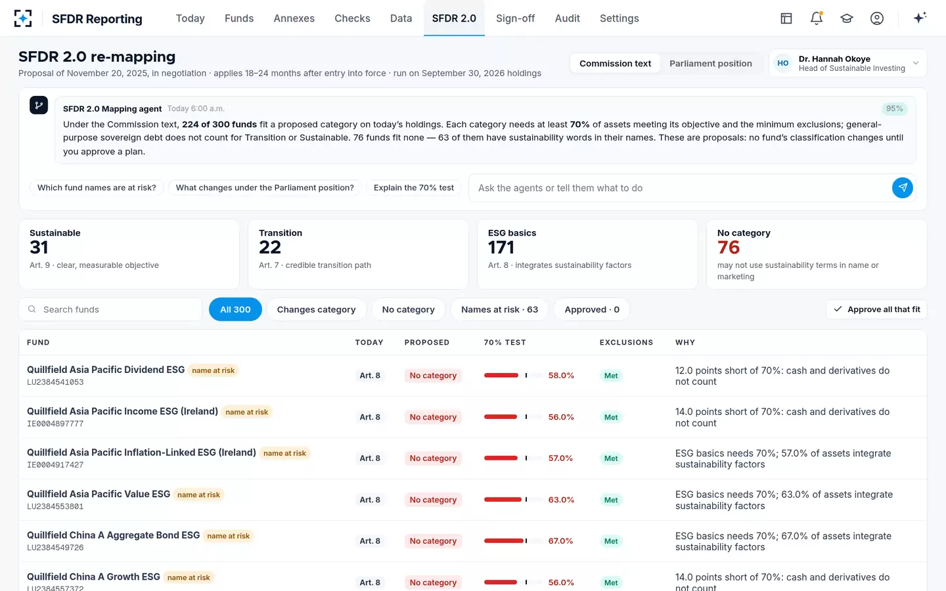
Task: Open the graduation cap learning icon
Action: (847, 18)
